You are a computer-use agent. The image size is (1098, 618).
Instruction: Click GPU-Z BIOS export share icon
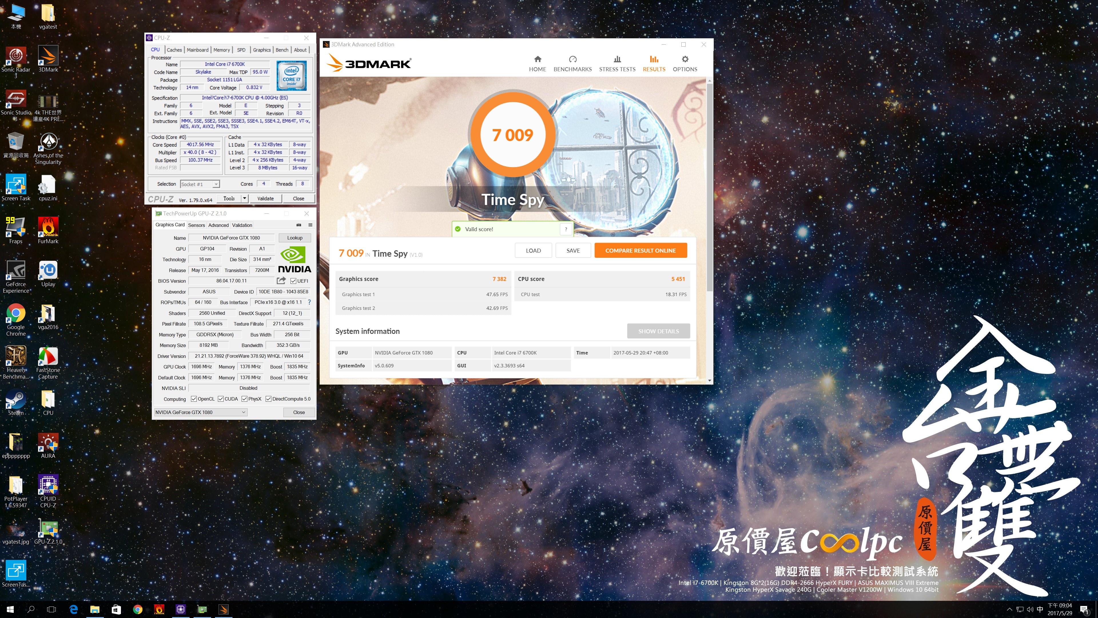(281, 281)
